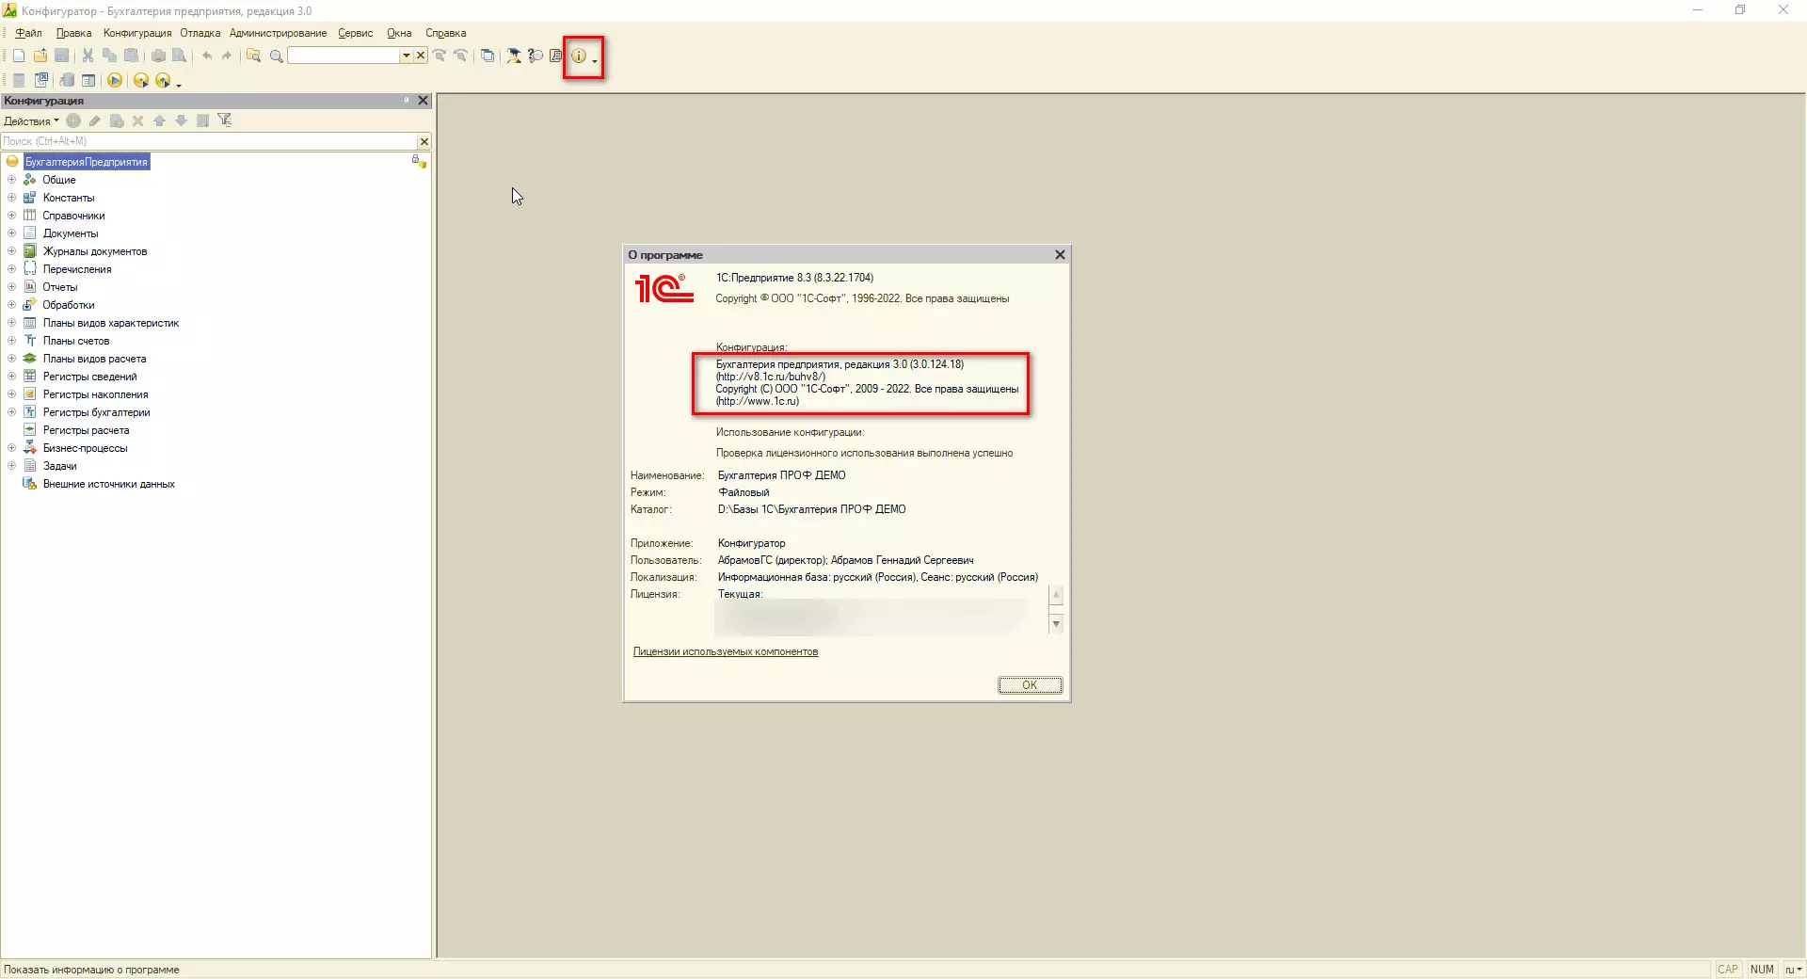The height and width of the screenshot is (979, 1807).
Task: Click the toolbar search text field
Action: coord(344,56)
